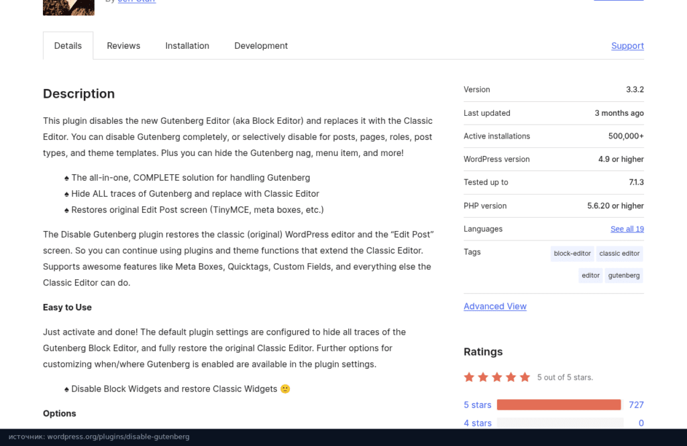Open See all 19 languages link

pyautogui.click(x=627, y=228)
